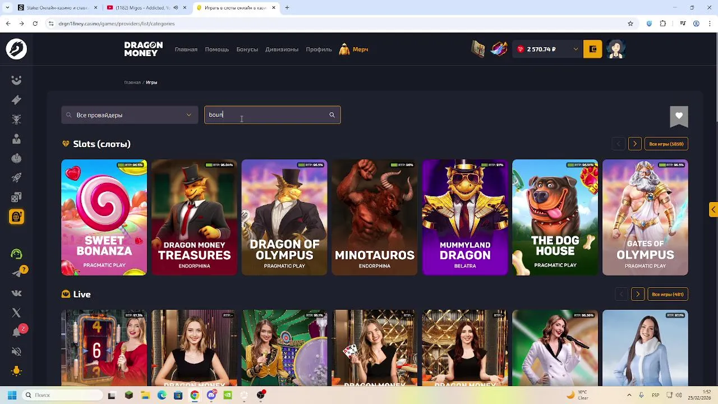Screen dimensions: 718x404
Task: Open Помощь in the top navigation
Action: 217,49
